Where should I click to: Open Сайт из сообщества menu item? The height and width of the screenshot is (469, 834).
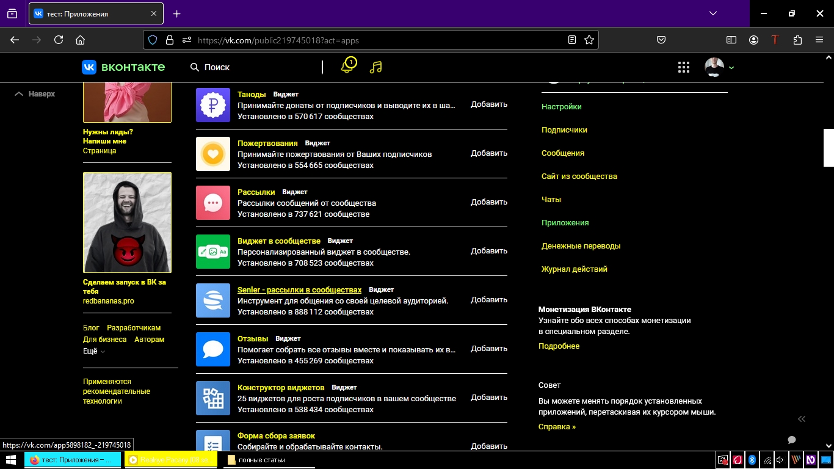click(x=579, y=176)
